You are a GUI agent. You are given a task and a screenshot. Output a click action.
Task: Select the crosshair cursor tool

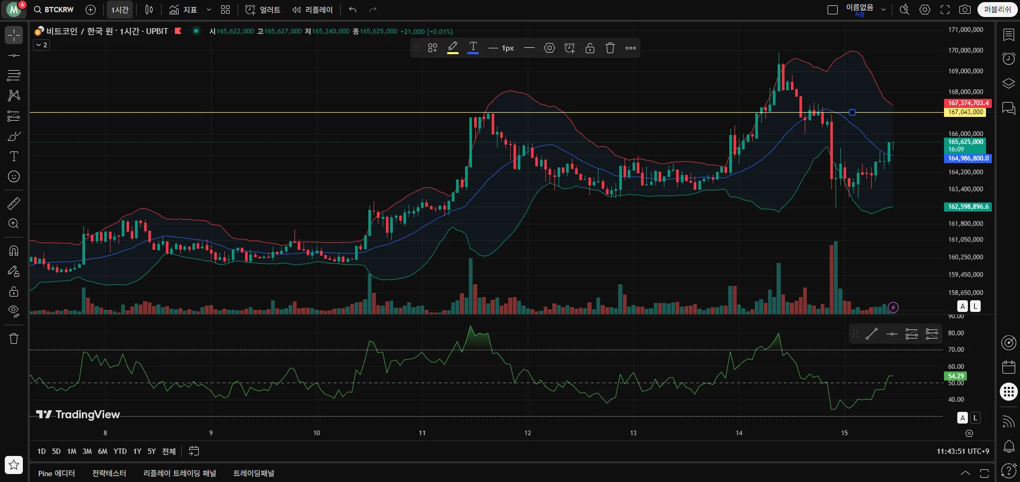tap(14, 36)
